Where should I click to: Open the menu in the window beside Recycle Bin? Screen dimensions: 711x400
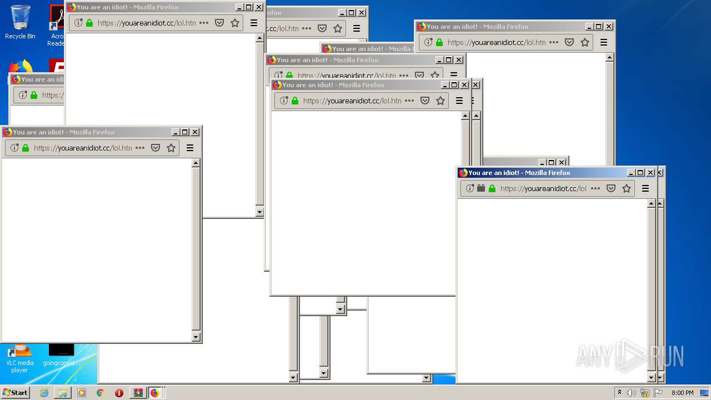pos(254,23)
